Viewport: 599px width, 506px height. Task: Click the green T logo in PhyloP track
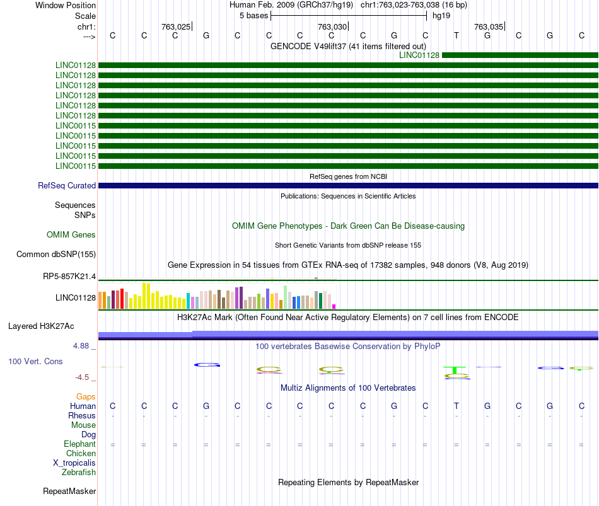tap(455, 370)
